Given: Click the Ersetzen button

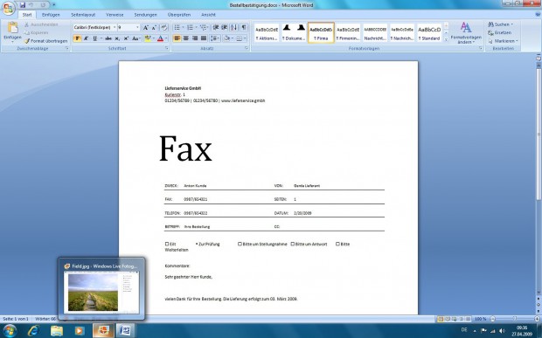Looking at the screenshot, I should pos(499,33).
